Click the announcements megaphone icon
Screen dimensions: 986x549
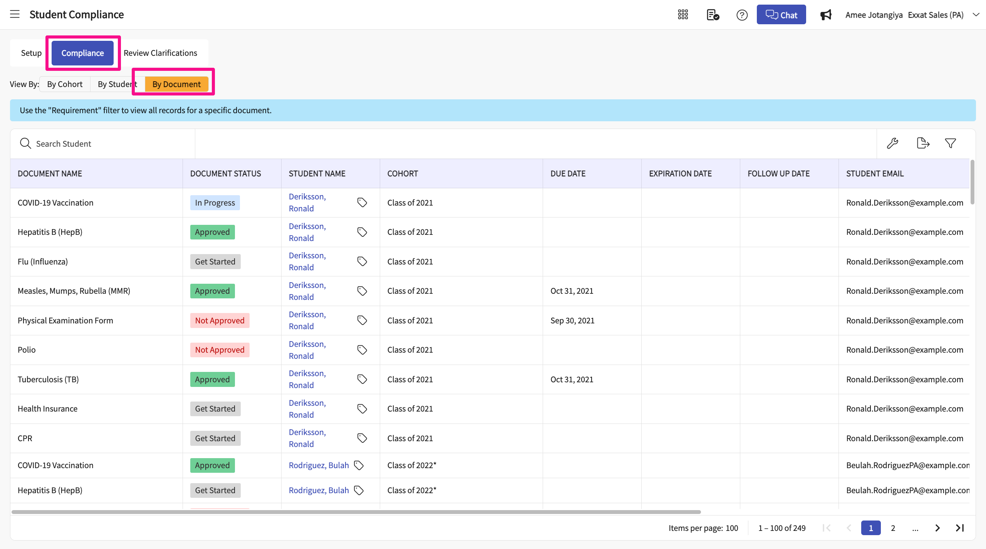[826, 15]
